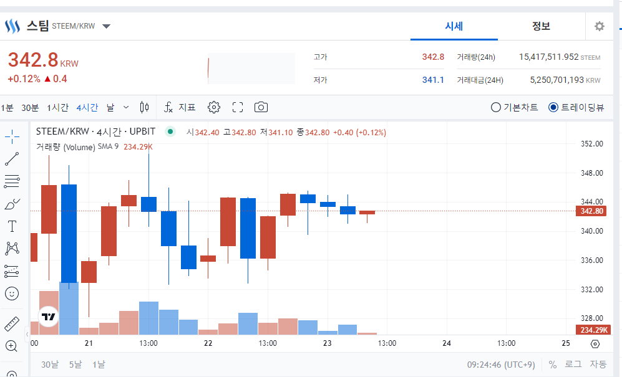This screenshot has width=622, height=377.
Task: Select the forecasting and measurement tool
Action: coord(12,272)
